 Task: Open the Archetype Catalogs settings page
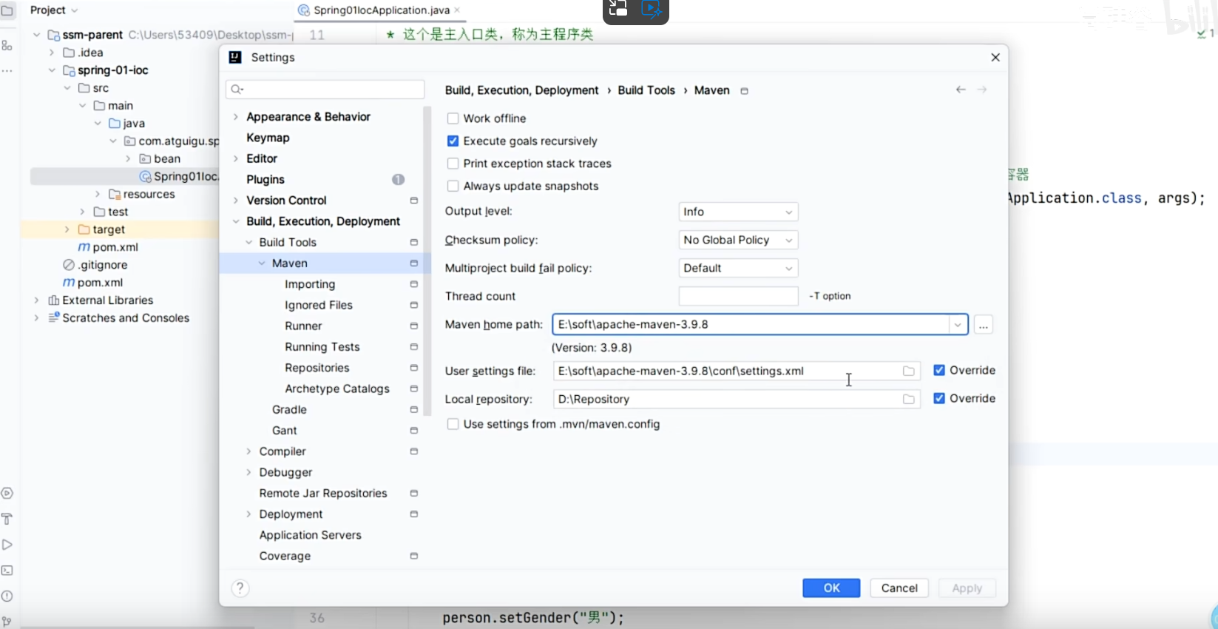click(x=337, y=389)
